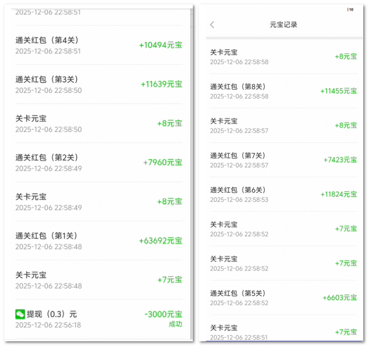Click the +11639元宝 reward amount

pos(161,84)
